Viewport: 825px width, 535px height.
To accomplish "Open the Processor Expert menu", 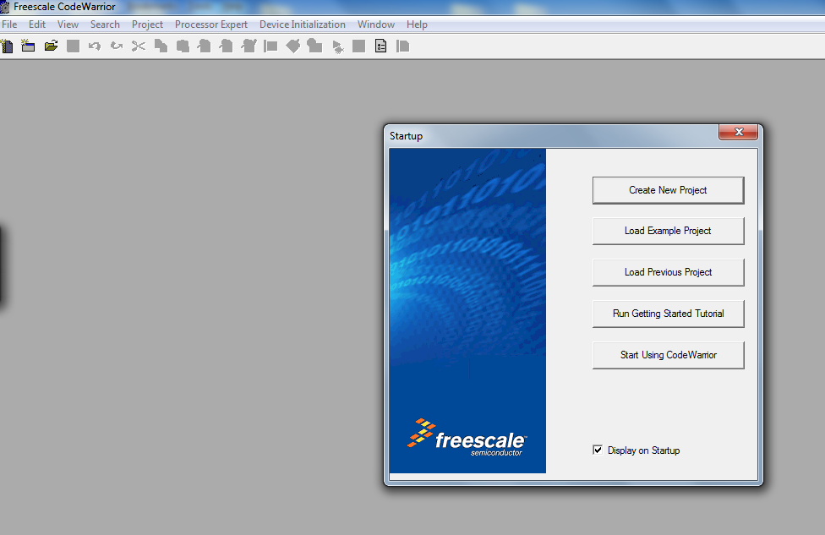I will pyautogui.click(x=211, y=25).
